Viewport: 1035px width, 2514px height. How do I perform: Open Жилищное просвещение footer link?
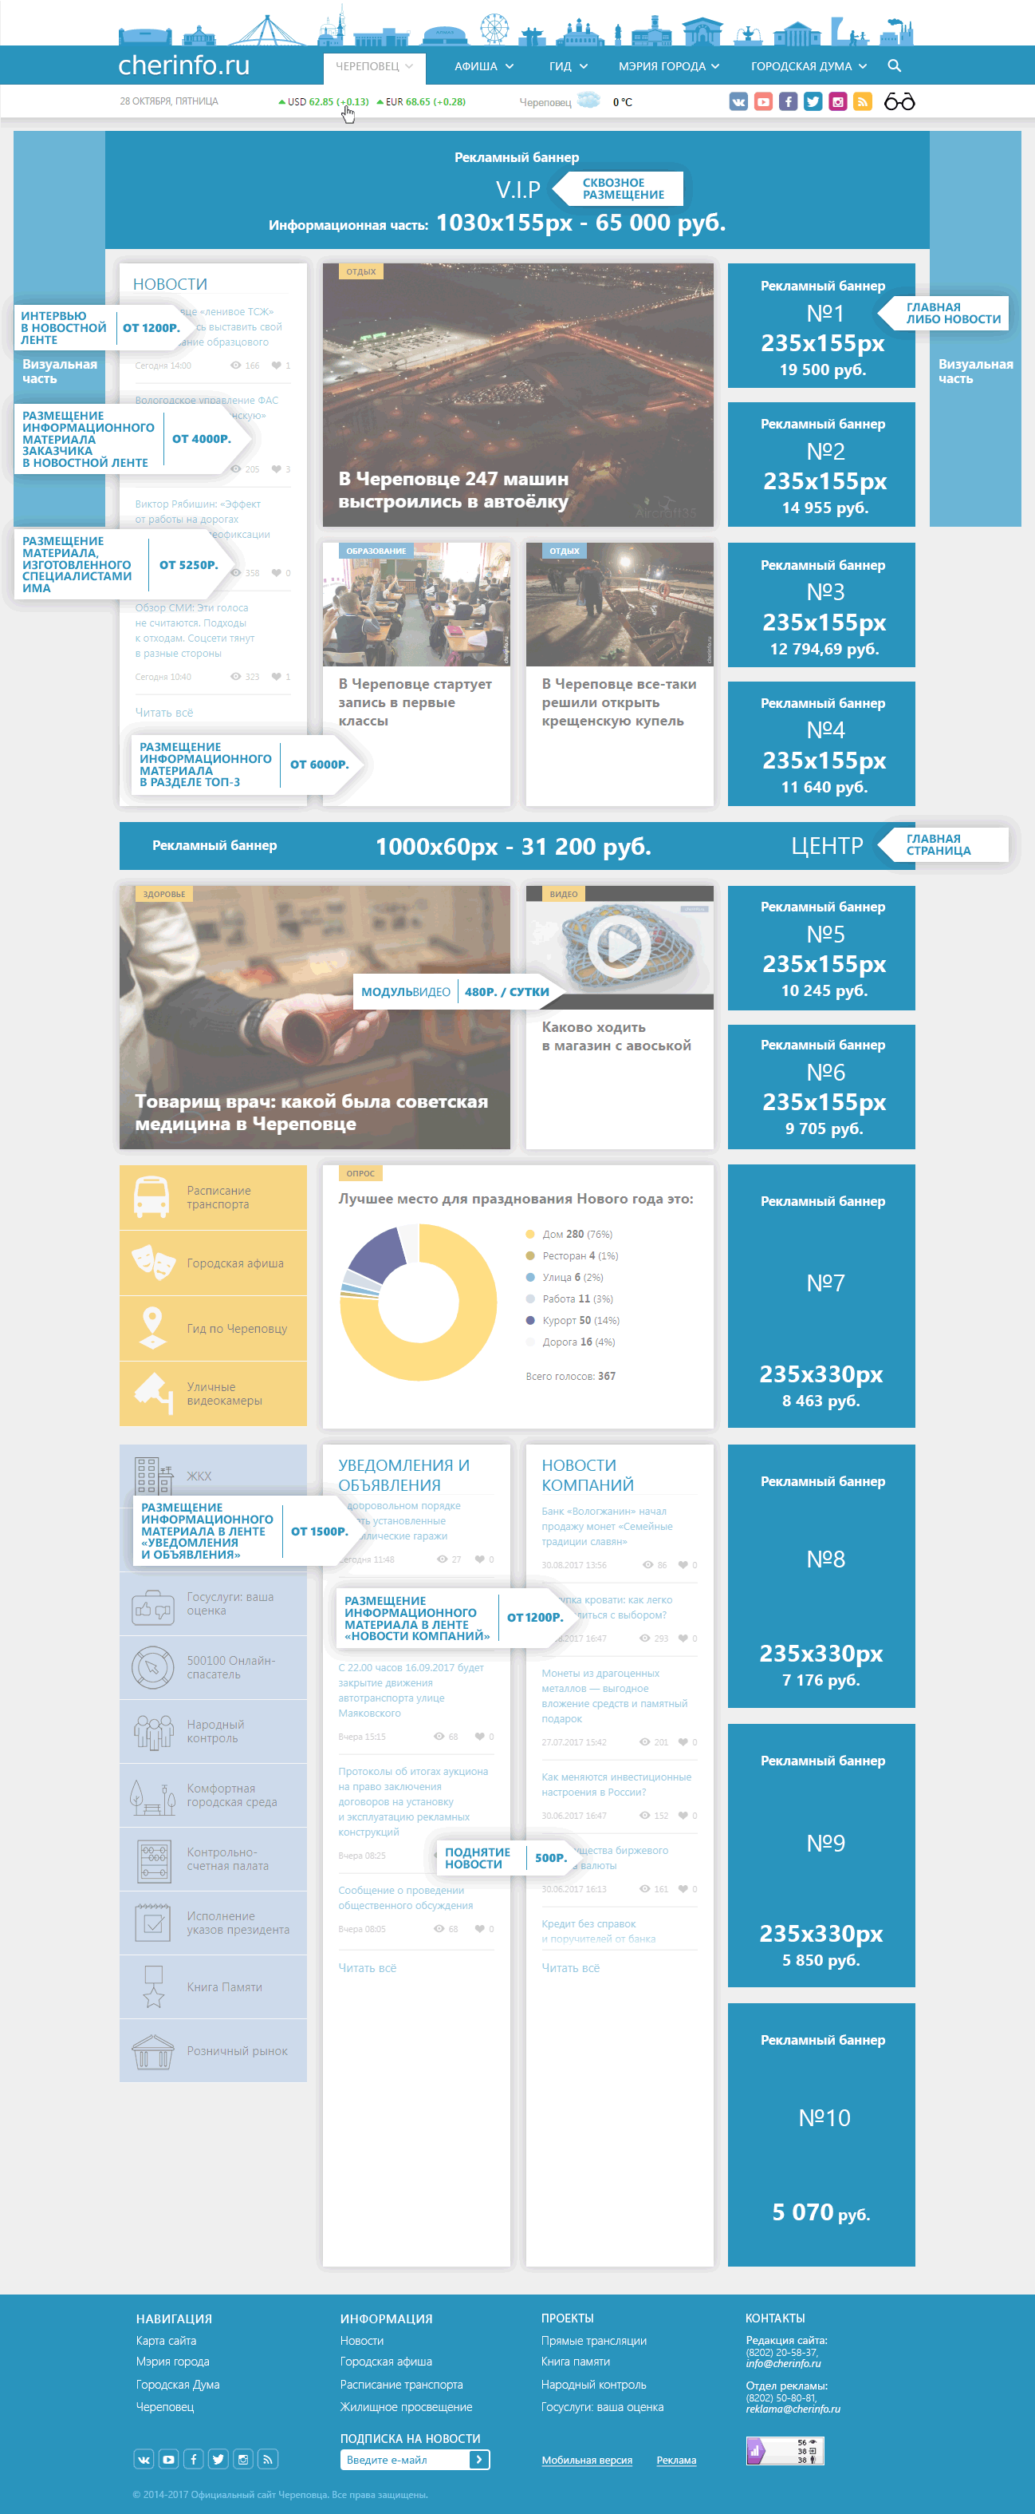coord(406,2406)
